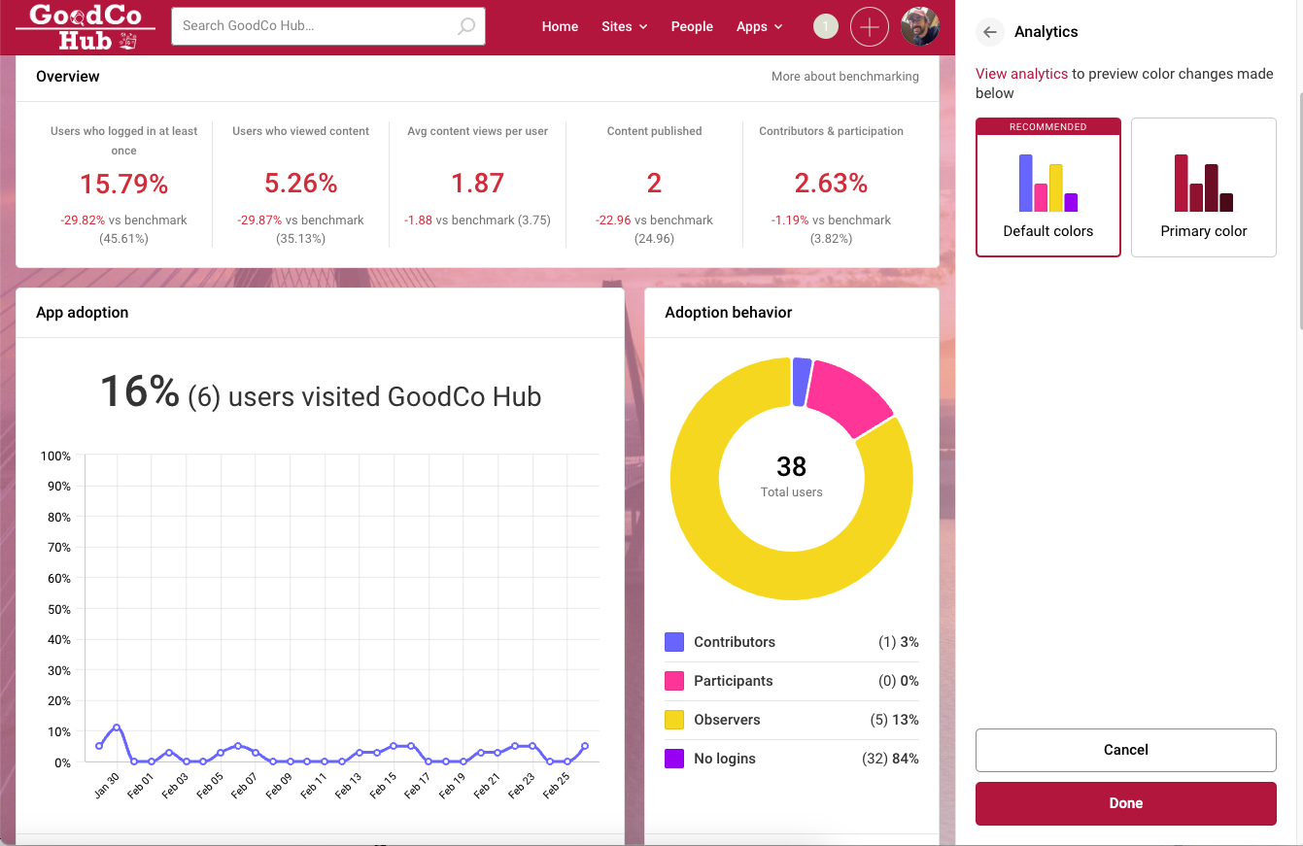Open the People section
Screen dimensions: 1303x846
click(x=692, y=26)
